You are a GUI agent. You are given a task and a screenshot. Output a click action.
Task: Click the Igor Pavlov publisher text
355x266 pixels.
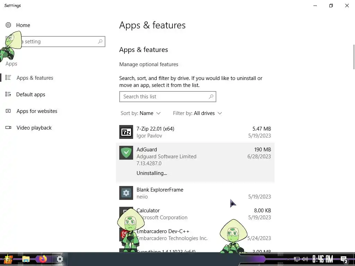tap(149, 136)
